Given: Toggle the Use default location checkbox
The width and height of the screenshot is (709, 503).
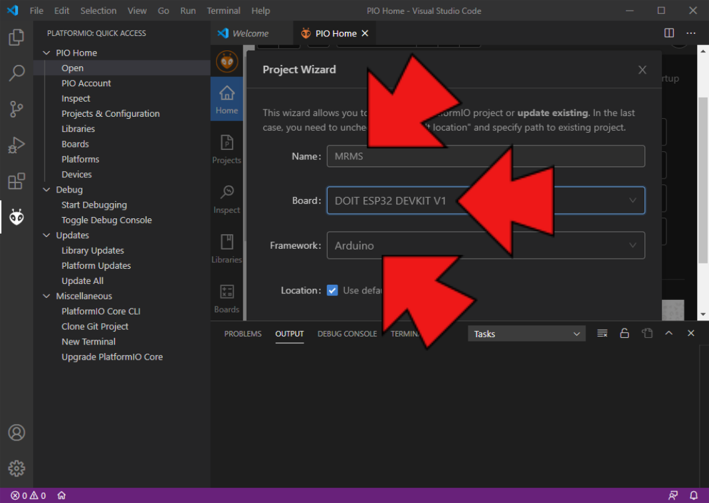Looking at the screenshot, I should 333,290.
